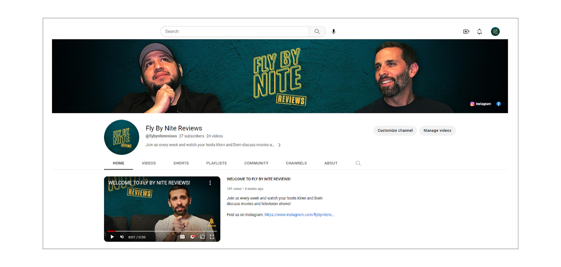Click into the Search field
This screenshot has width=561, height=267.
tap(235, 32)
